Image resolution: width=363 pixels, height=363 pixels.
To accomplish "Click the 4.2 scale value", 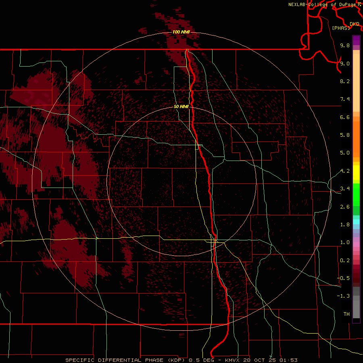I will pos(345,171).
